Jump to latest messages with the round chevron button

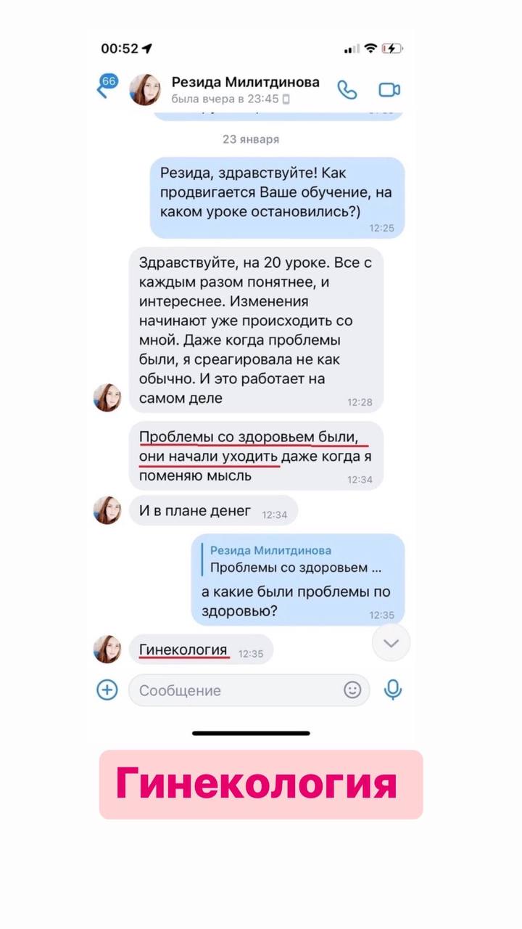pos(391,642)
